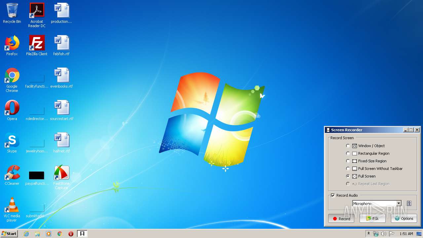
Task: Show hidden system tray icons arrow
Action: tap(368, 234)
